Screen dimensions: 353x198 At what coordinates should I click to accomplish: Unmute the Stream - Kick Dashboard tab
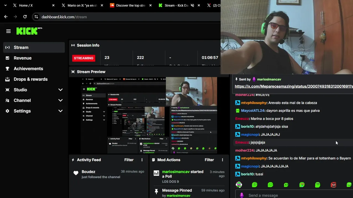(x=192, y=5)
